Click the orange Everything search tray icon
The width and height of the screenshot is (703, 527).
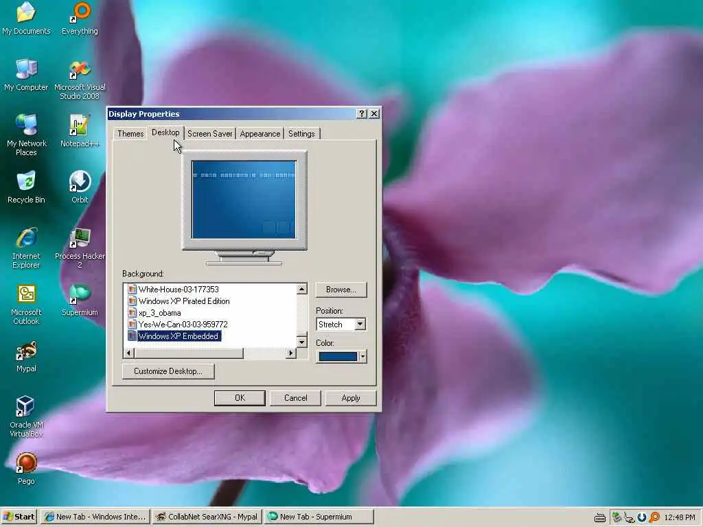click(654, 517)
